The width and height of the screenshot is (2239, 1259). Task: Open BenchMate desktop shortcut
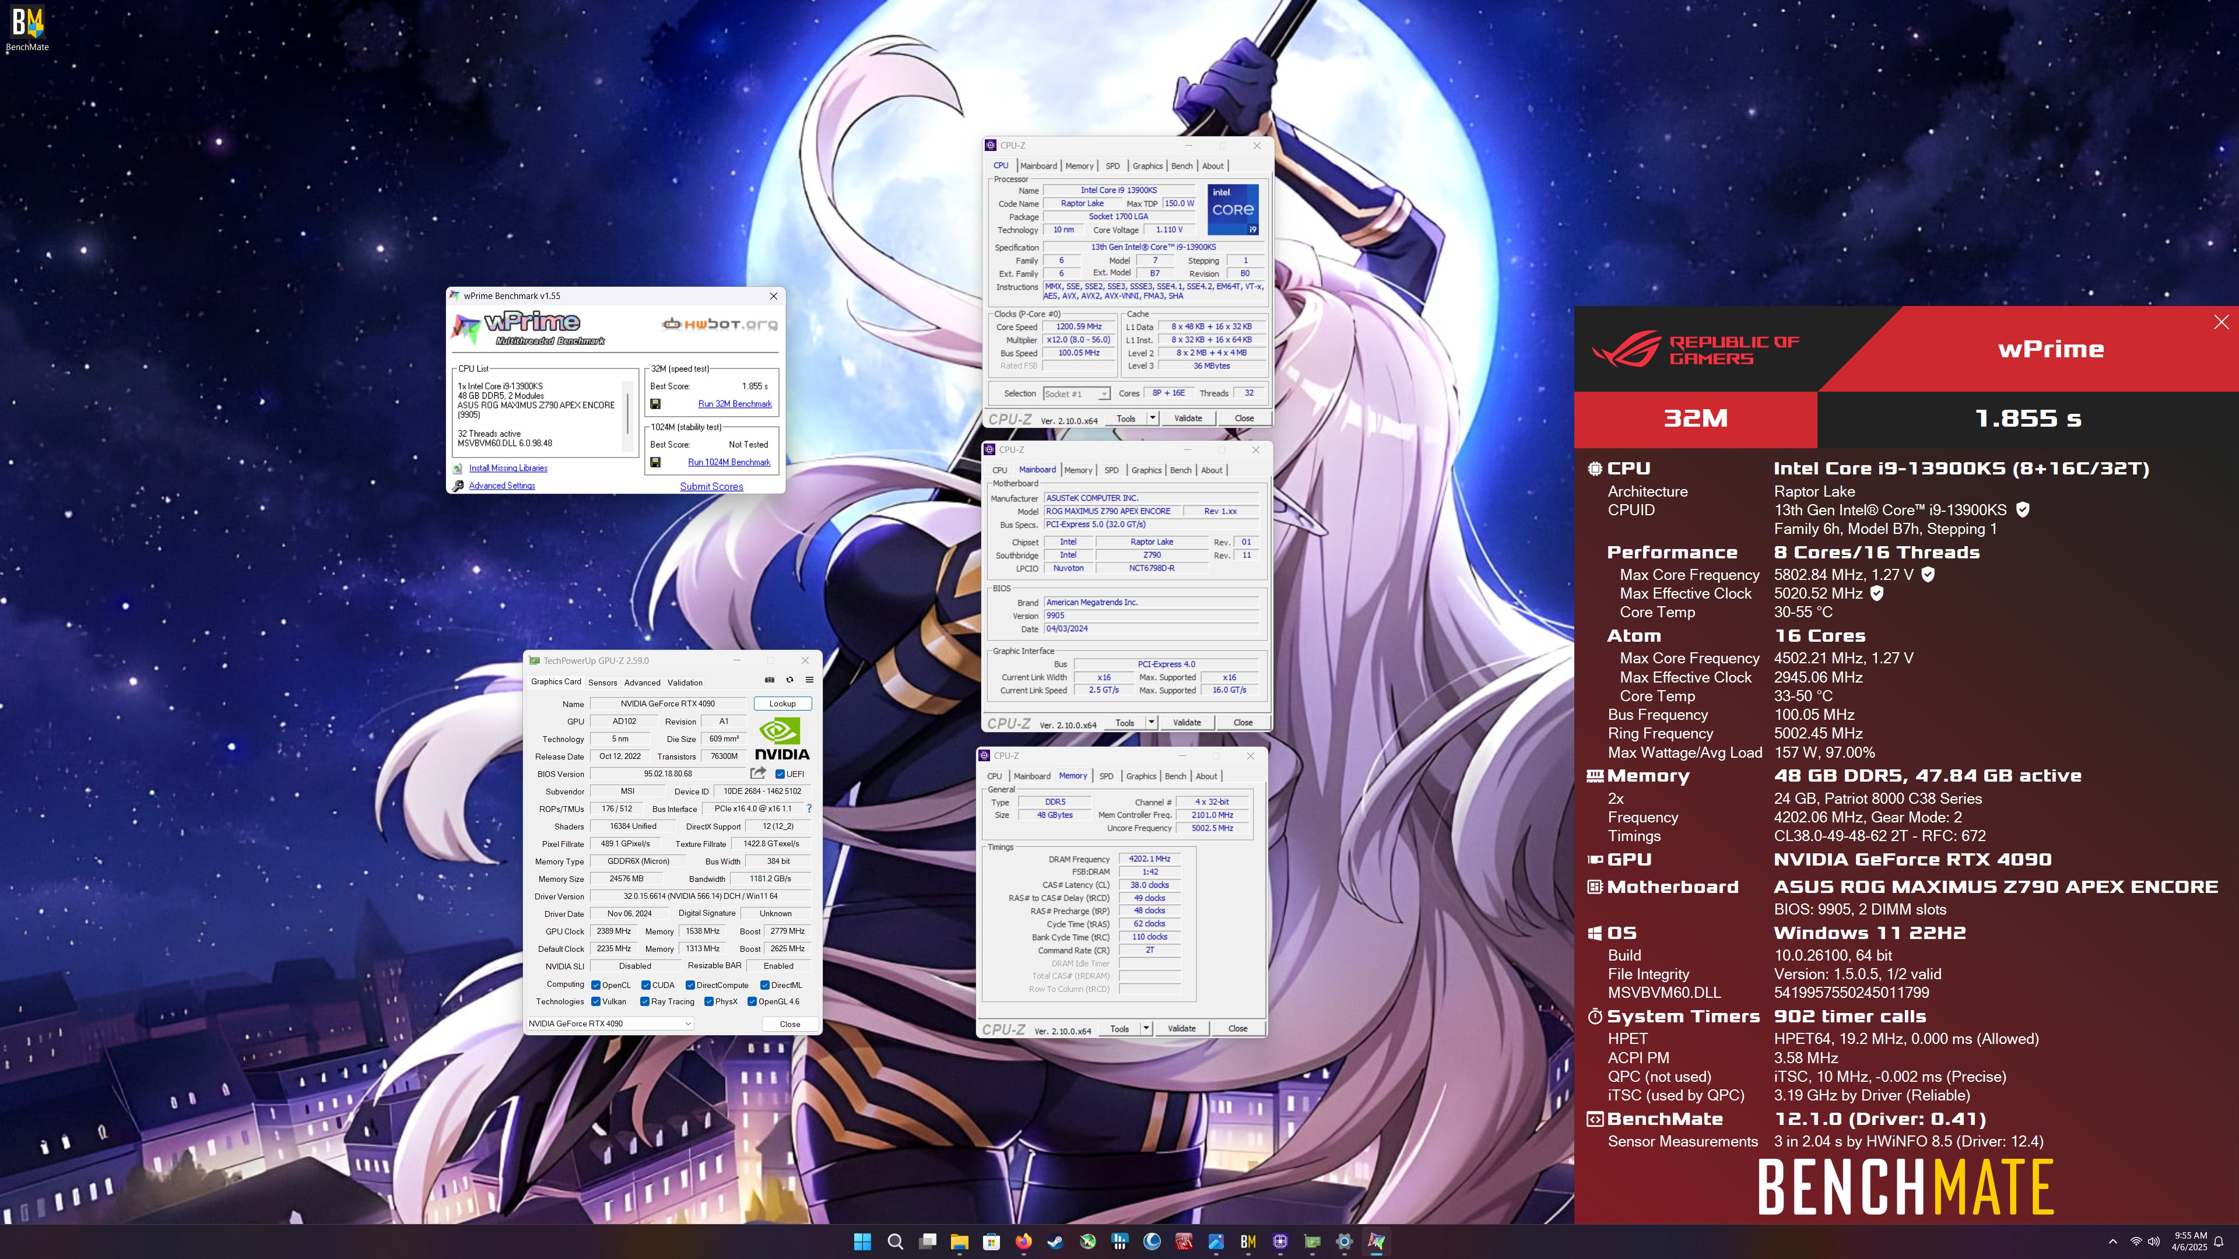(x=27, y=30)
